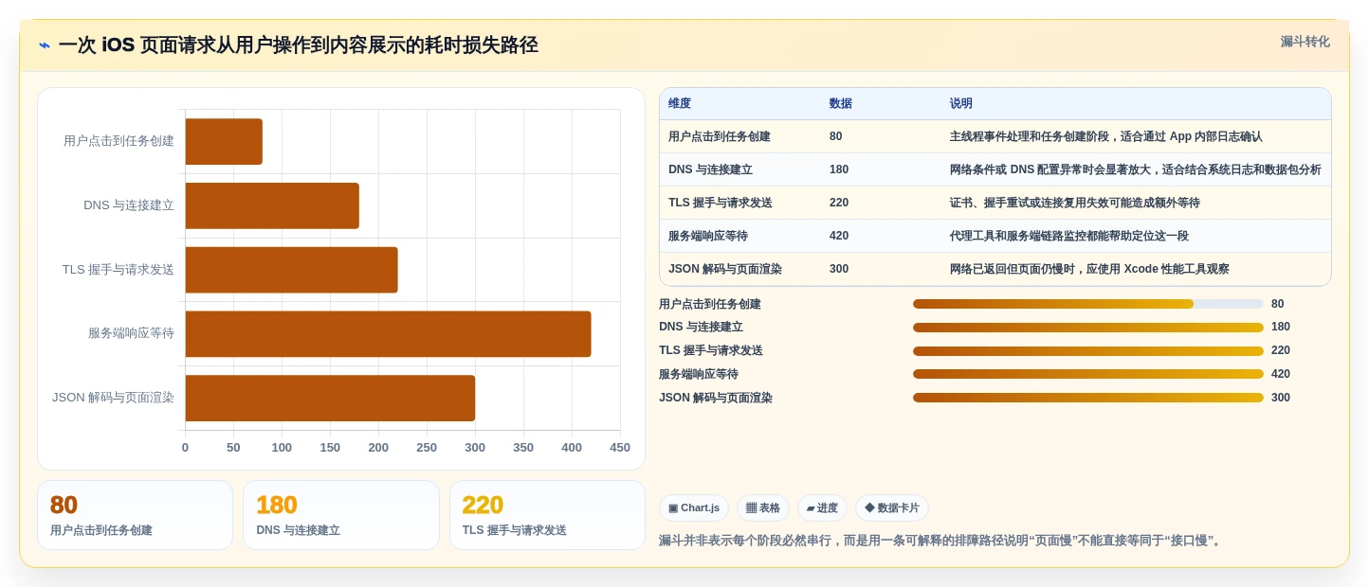This screenshot has width=1369, height=587.
Task: Click the 用户点击到任务创建 chart bar
Action: tap(224, 142)
